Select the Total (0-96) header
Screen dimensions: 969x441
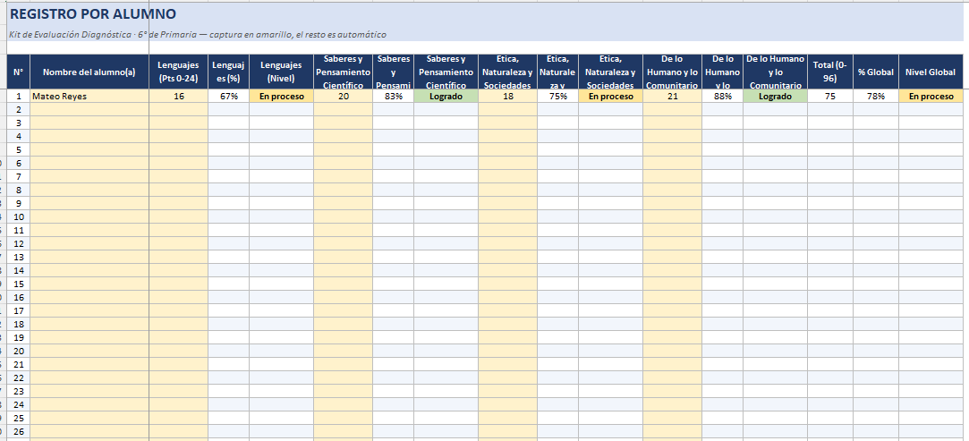[830, 72]
